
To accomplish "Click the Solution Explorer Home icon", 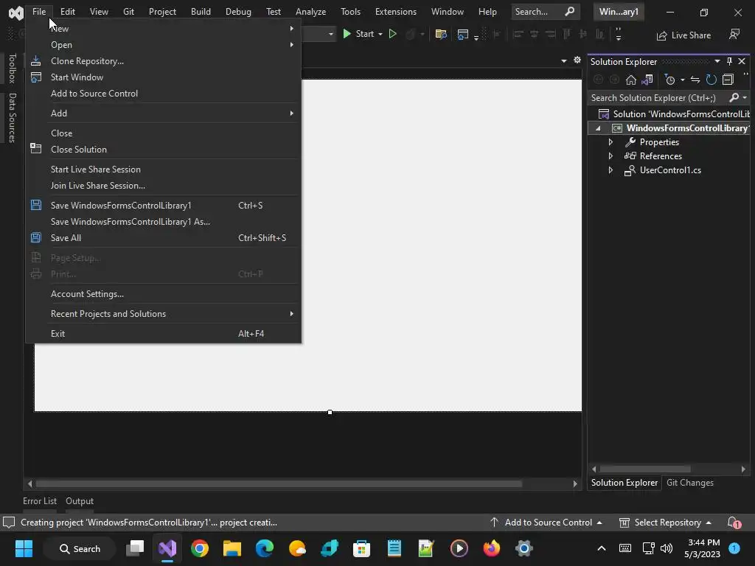I will [631, 80].
